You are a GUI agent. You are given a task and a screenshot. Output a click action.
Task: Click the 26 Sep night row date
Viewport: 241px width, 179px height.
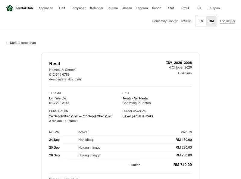(55, 155)
